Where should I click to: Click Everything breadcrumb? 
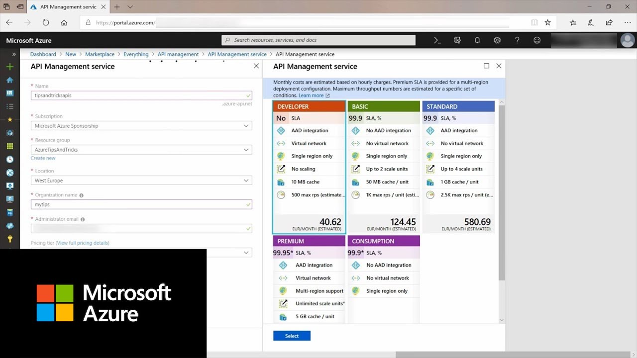click(x=136, y=54)
